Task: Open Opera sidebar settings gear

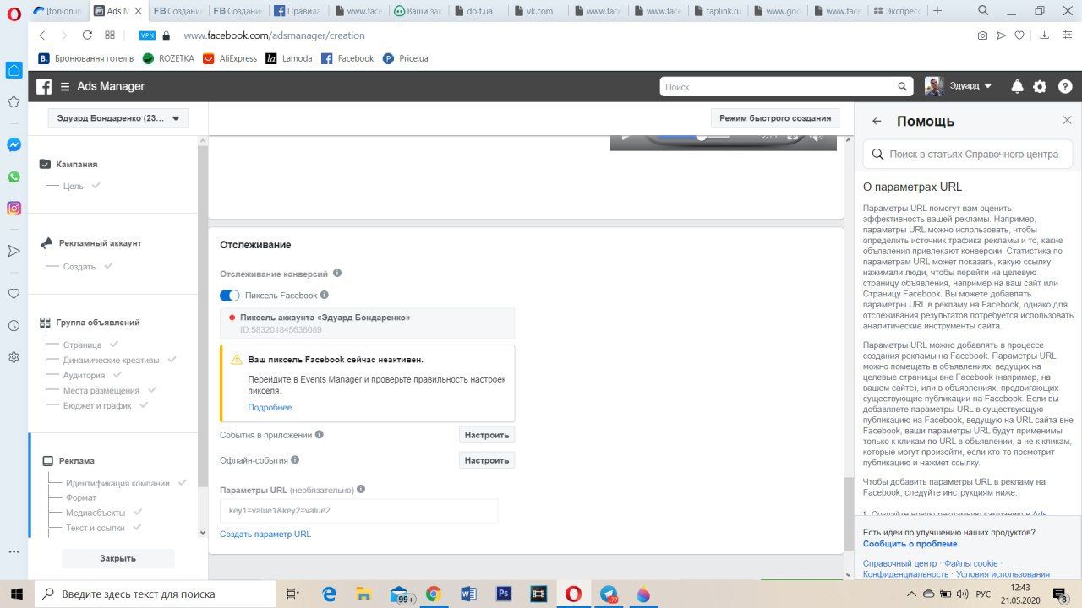Action: click(14, 357)
